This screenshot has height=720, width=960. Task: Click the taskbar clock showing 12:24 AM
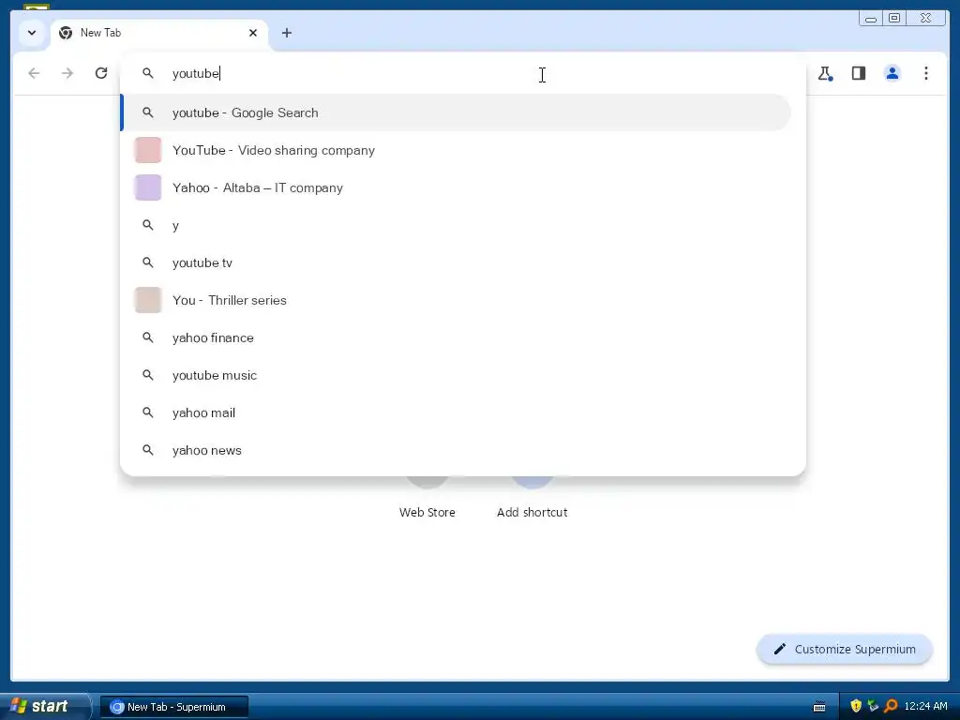point(925,707)
